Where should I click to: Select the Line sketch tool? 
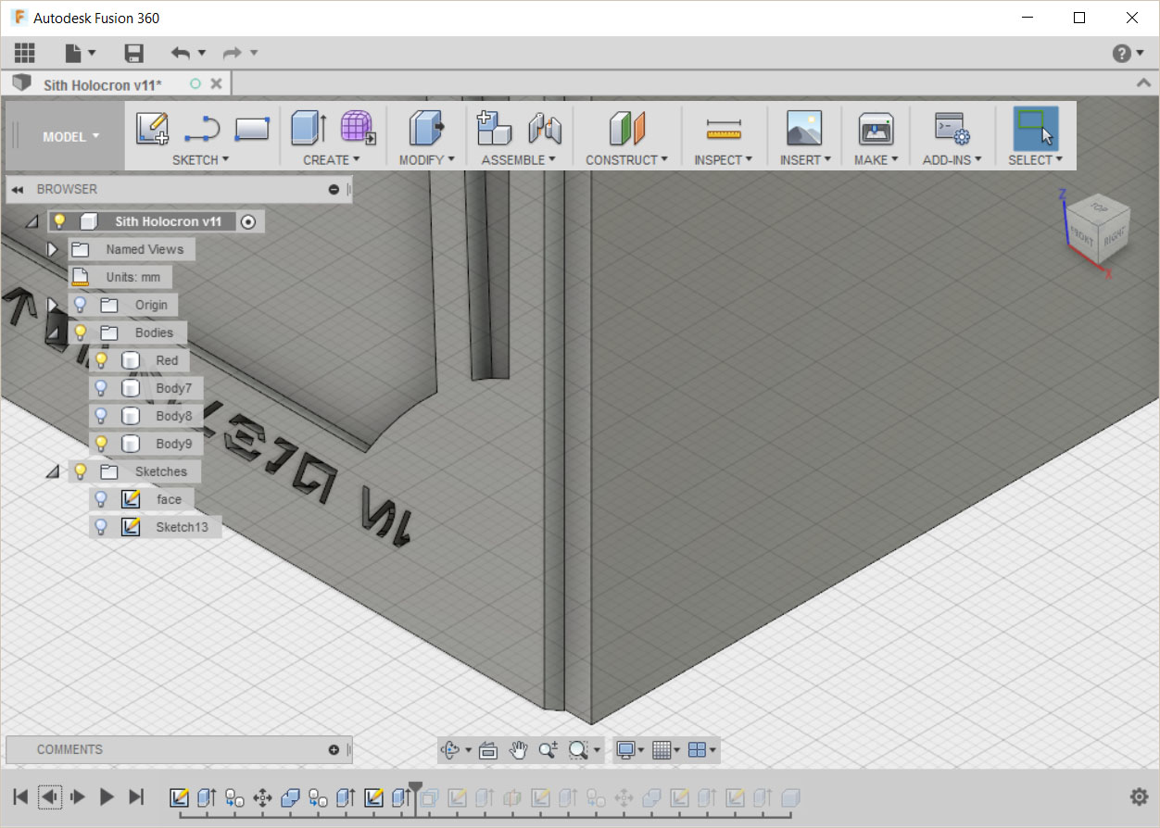201,128
